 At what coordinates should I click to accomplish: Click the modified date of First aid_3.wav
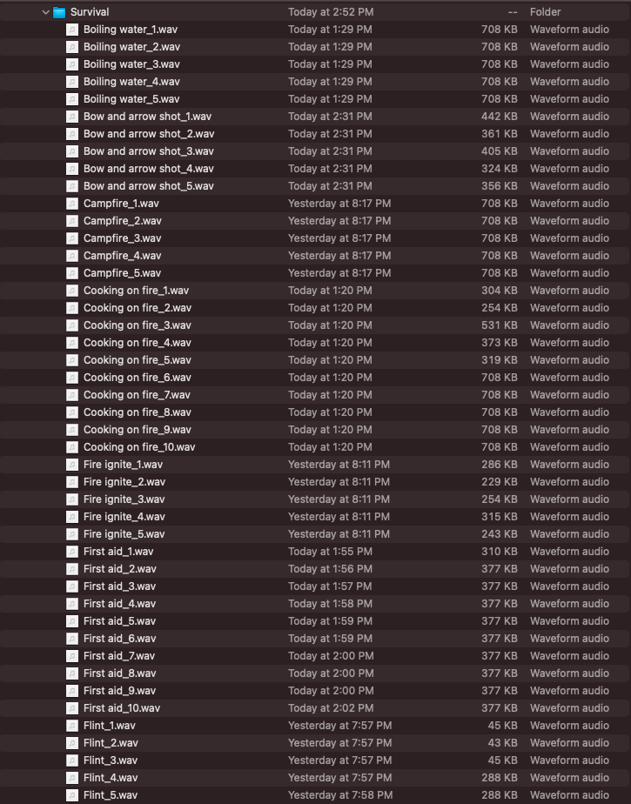click(330, 586)
